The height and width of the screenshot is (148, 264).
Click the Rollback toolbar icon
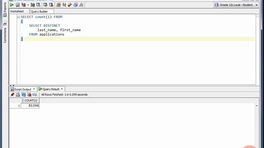pos(51,5)
